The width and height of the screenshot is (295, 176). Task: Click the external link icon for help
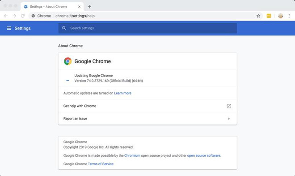[229, 106]
